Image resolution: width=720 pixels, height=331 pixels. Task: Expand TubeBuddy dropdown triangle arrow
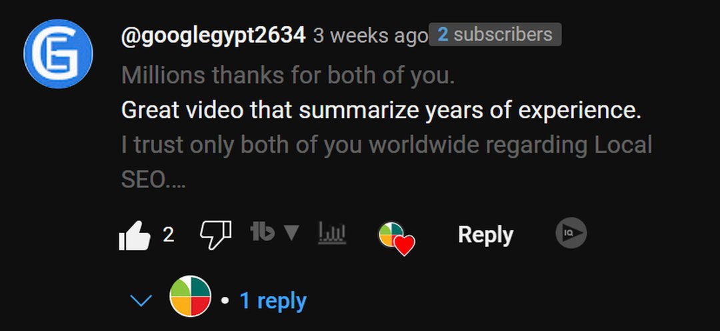[291, 233]
